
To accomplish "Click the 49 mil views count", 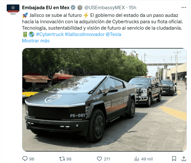I will point(147,159).
